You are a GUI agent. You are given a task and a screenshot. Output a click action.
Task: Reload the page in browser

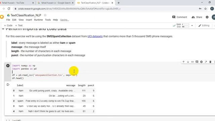9,9
